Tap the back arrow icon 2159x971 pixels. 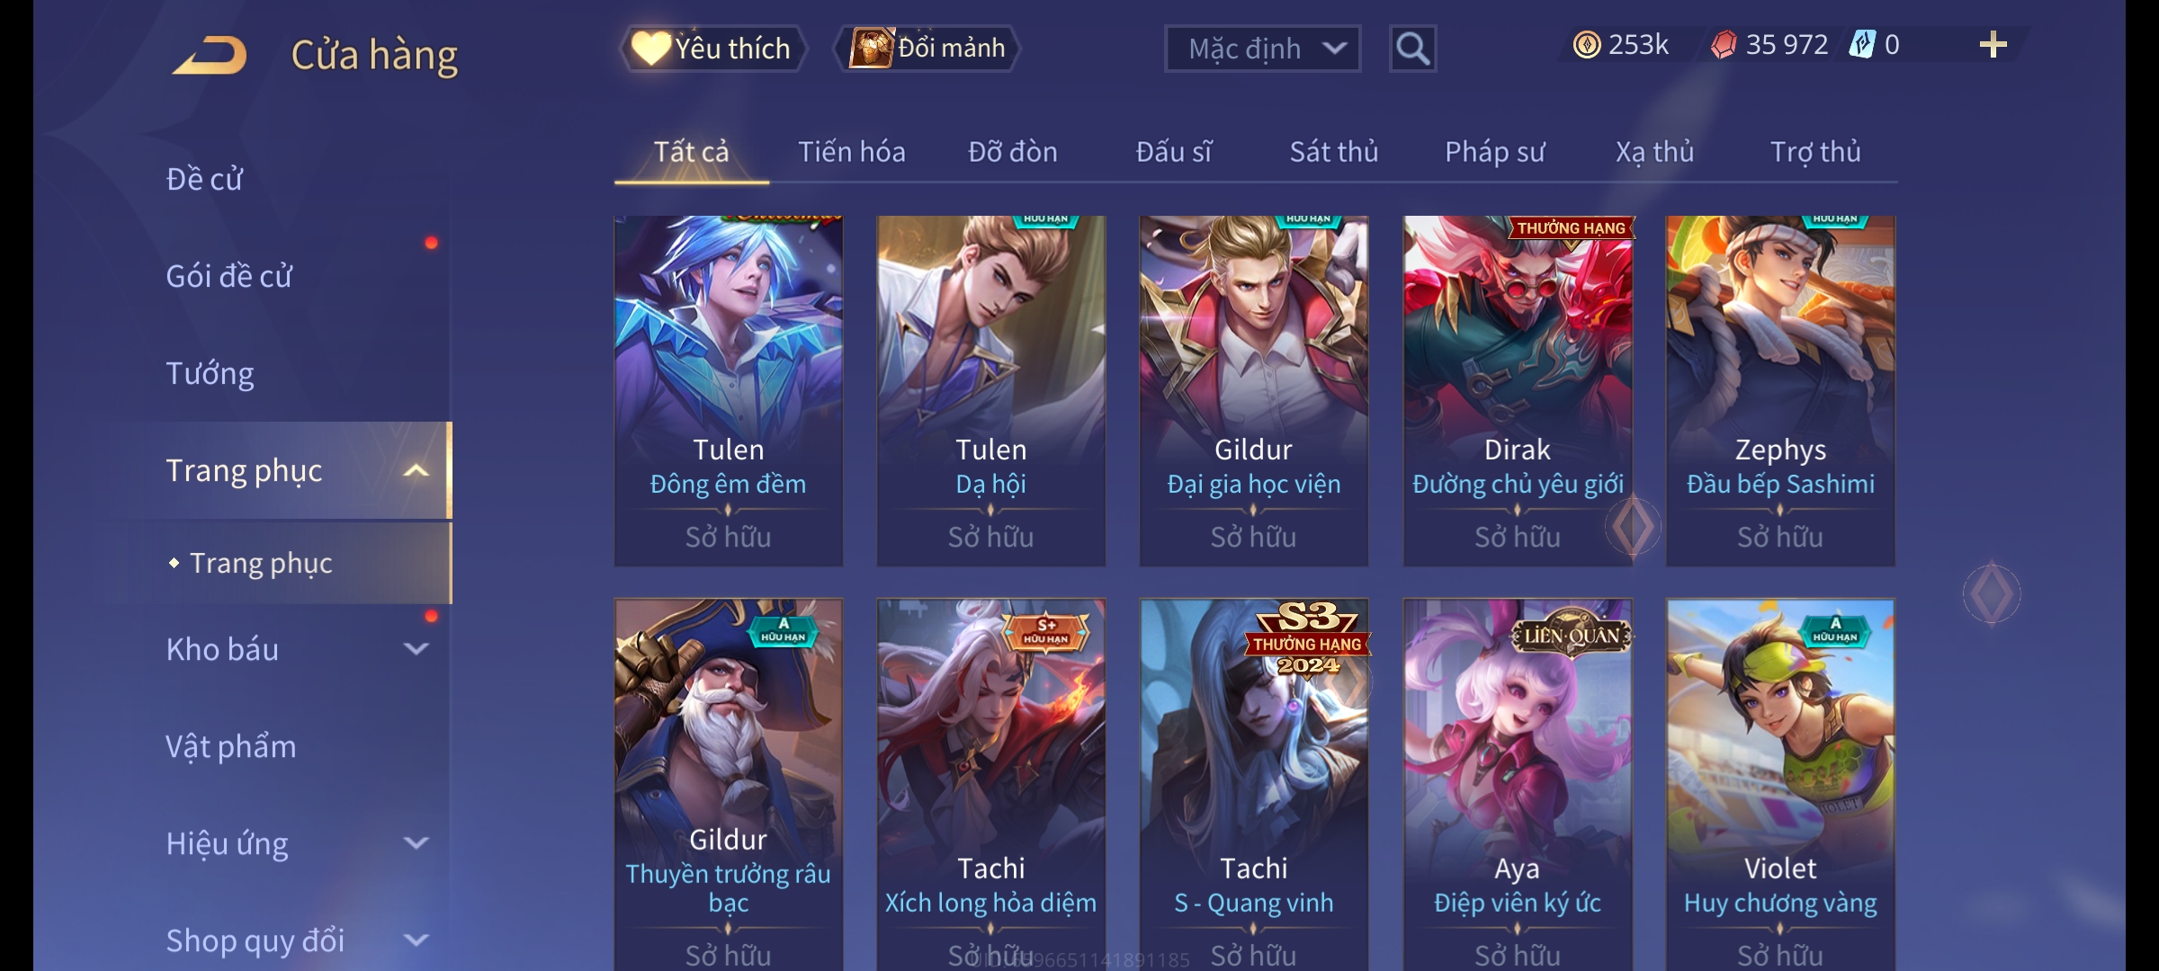tap(211, 55)
